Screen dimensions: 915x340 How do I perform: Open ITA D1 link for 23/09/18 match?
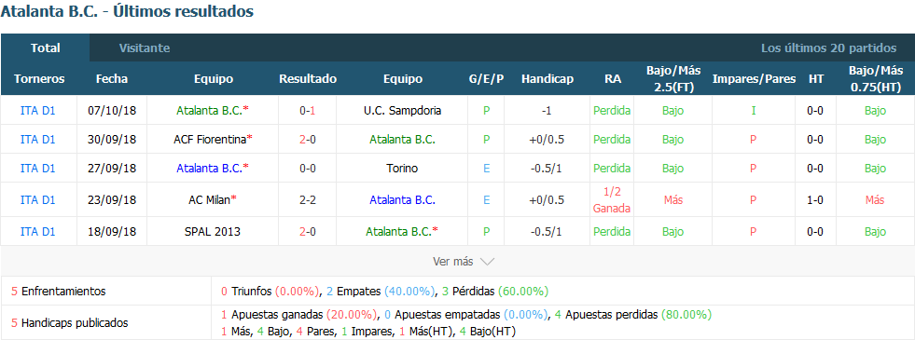pos(38,199)
